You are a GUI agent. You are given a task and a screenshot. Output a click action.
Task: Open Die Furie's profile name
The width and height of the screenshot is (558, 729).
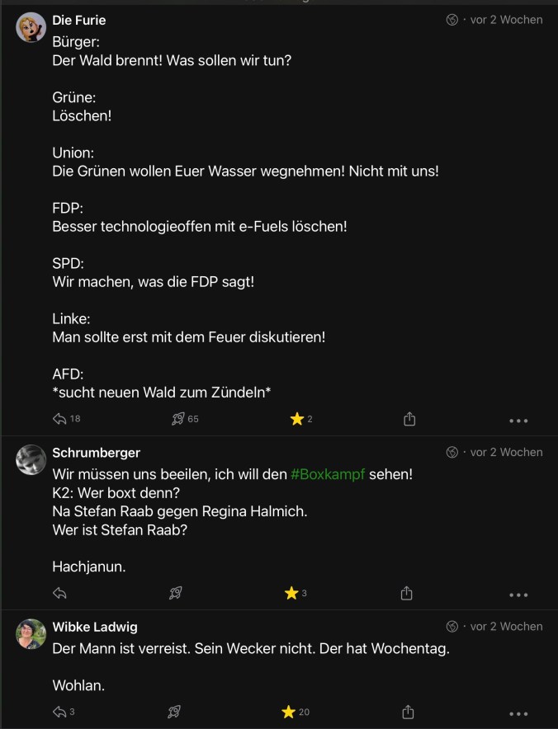tap(79, 20)
